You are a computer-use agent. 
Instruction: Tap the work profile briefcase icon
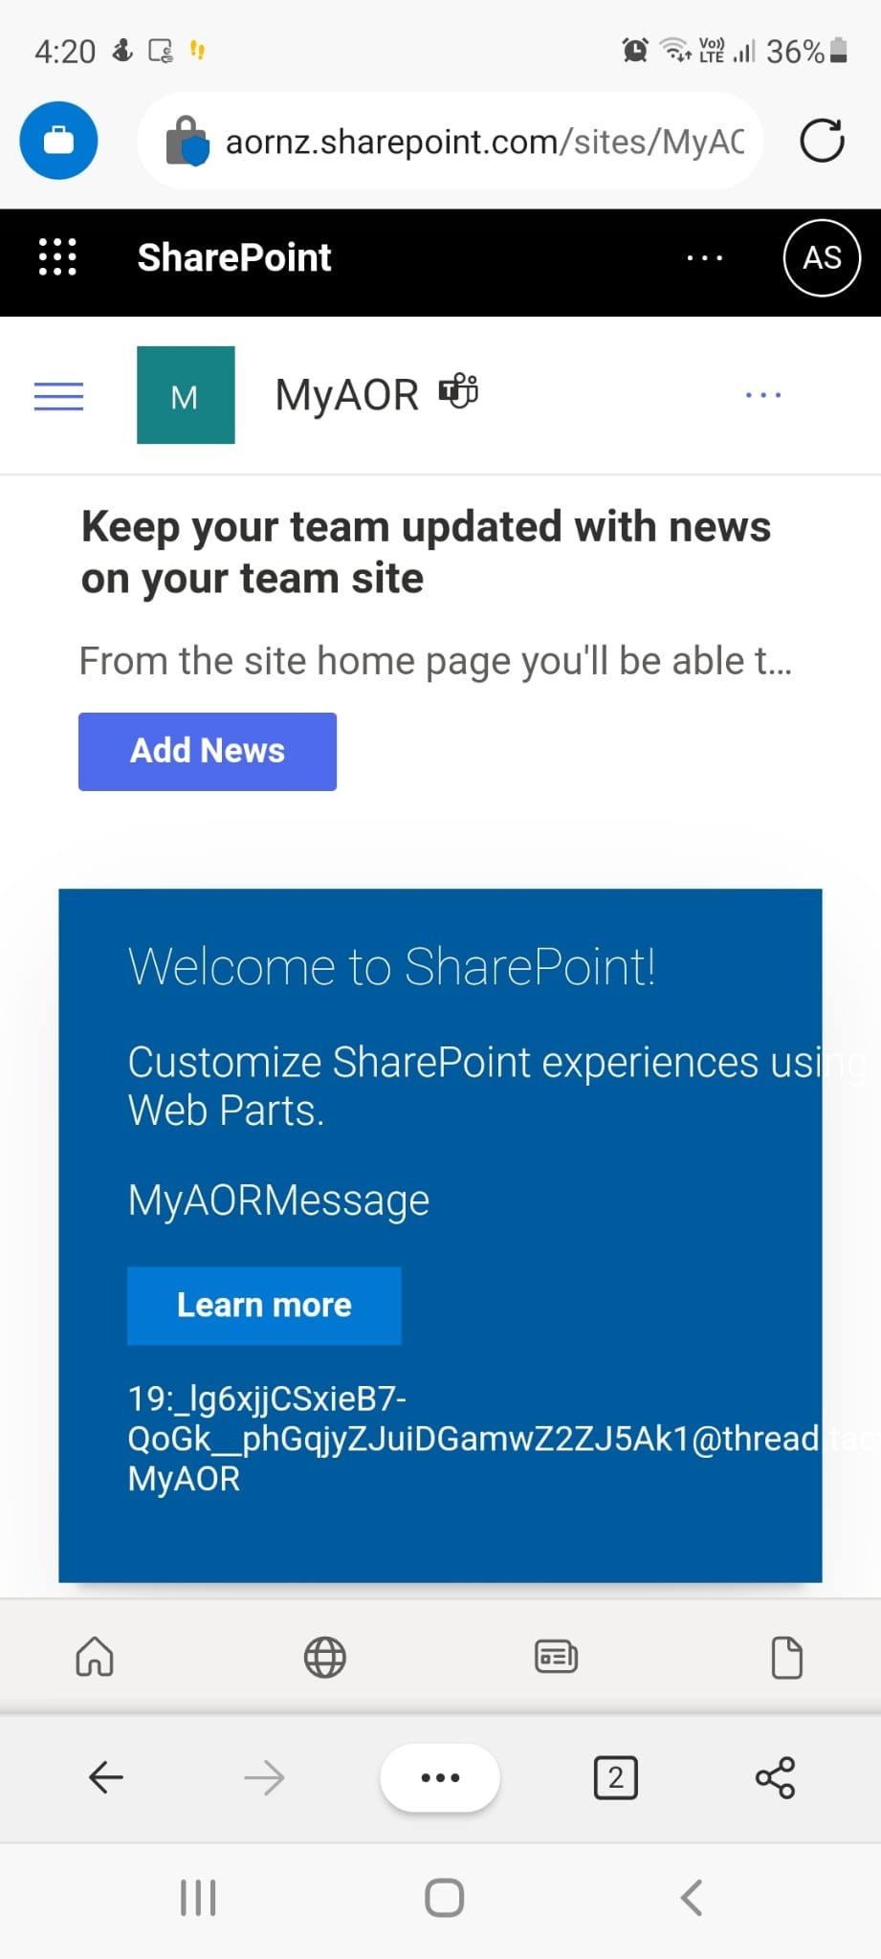58,141
